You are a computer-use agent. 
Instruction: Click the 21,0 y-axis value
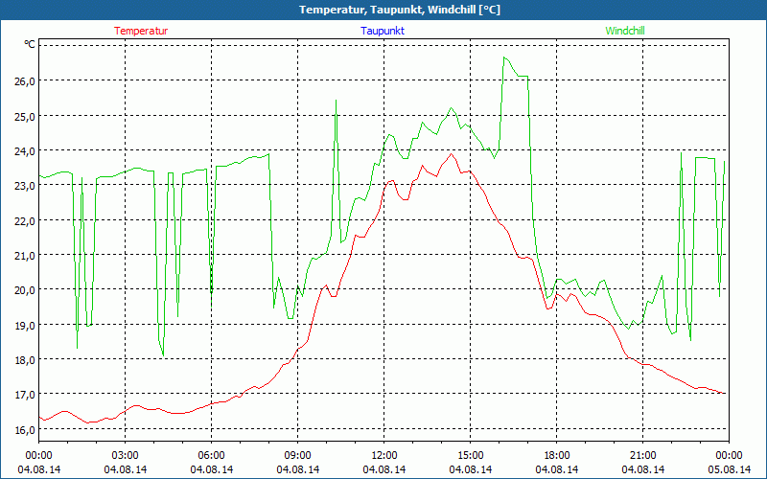point(24,256)
